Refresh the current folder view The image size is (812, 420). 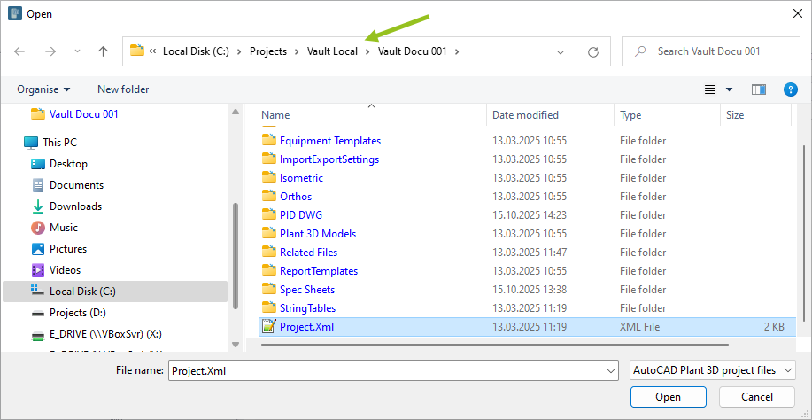(593, 51)
